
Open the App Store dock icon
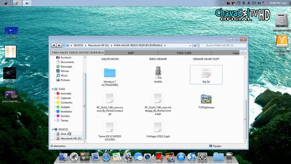pyautogui.click(x=181, y=157)
